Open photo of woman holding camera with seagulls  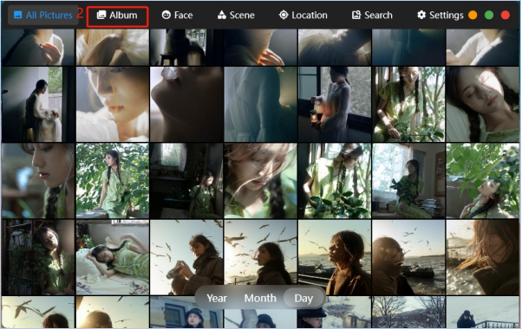tap(186, 257)
